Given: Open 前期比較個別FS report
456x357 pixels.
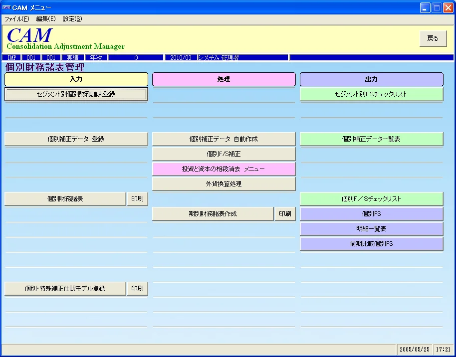Looking at the screenshot, I should pos(371,244).
